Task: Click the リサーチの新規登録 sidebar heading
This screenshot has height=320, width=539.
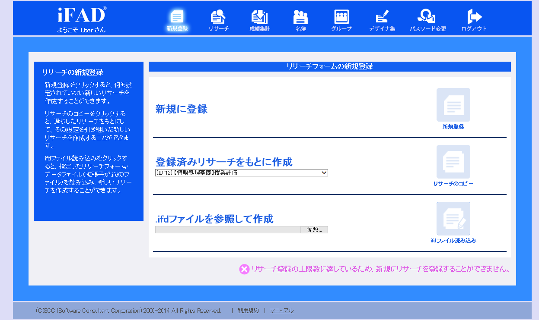Action: pos(73,72)
